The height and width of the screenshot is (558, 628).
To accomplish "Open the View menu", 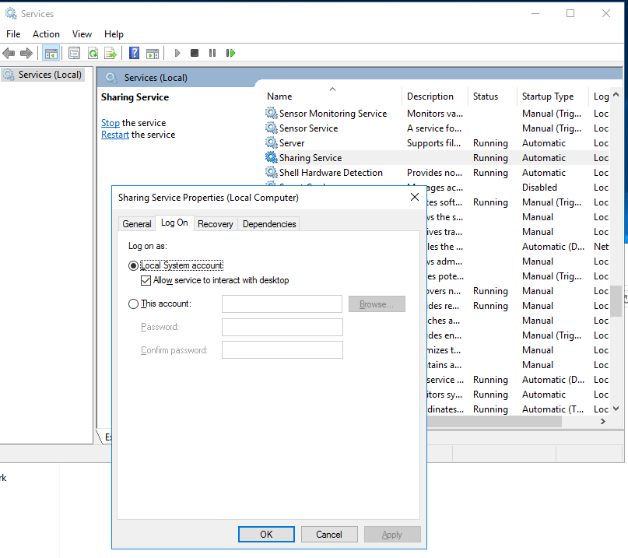I will tap(82, 34).
